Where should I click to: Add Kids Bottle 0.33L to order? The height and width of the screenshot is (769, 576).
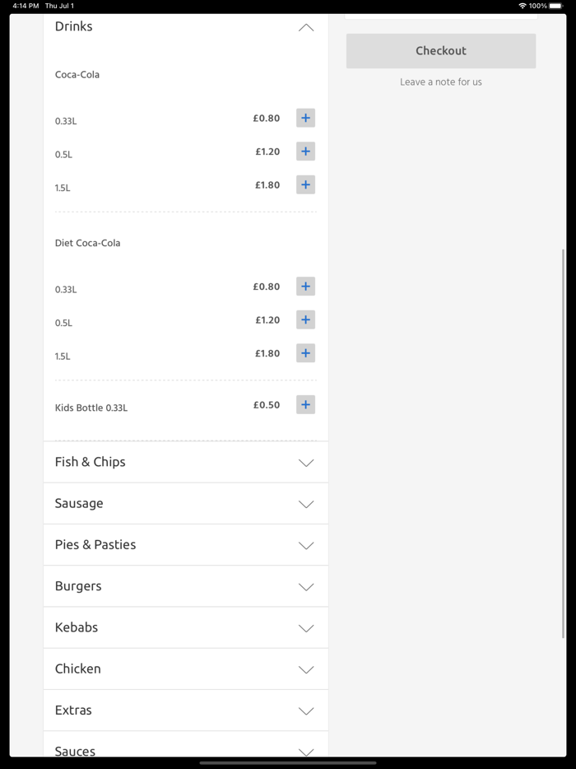point(305,405)
